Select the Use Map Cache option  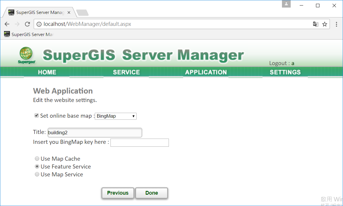pyautogui.click(x=37, y=159)
